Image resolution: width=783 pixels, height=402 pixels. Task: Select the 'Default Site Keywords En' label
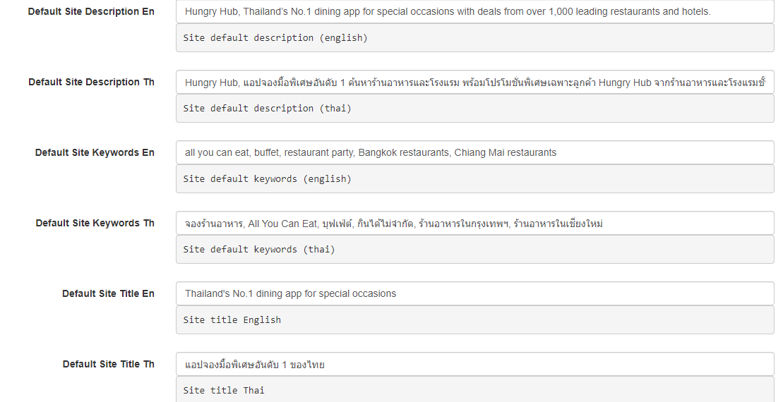[95, 153]
